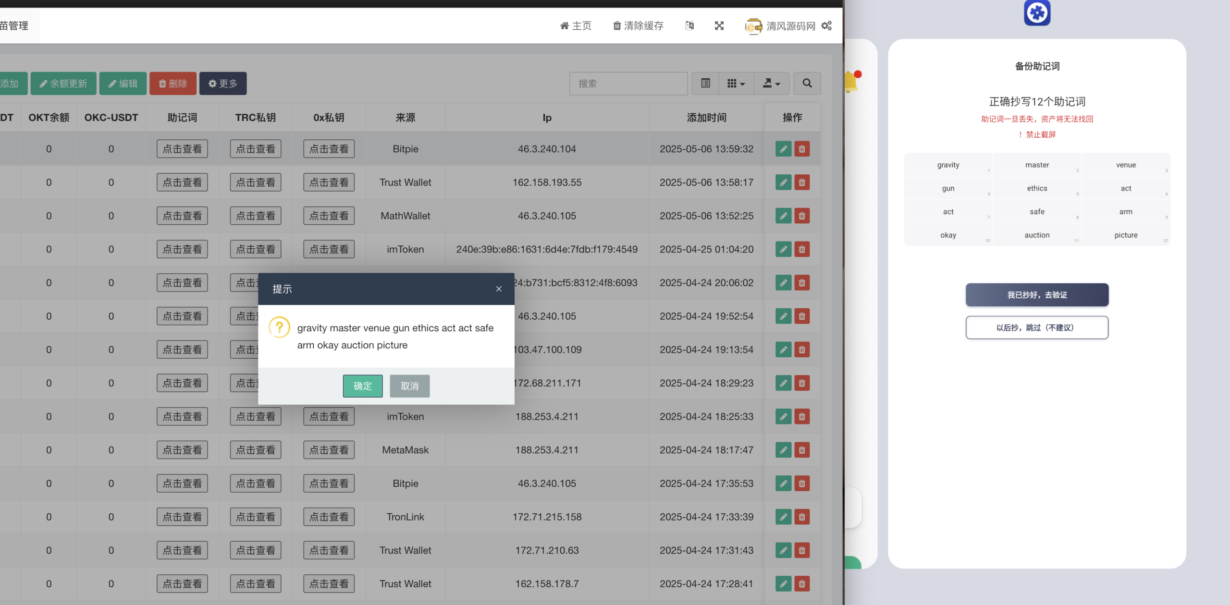Open the columns grid dropdown
The height and width of the screenshot is (605, 1230).
[x=736, y=84]
